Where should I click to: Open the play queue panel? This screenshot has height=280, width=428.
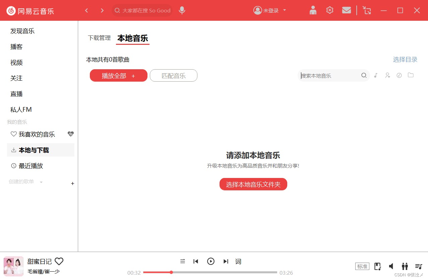click(x=418, y=266)
